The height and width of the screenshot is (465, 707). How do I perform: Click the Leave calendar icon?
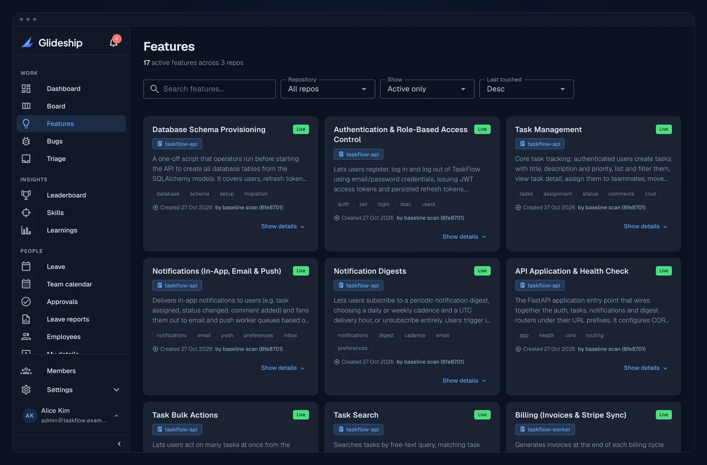click(x=26, y=267)
